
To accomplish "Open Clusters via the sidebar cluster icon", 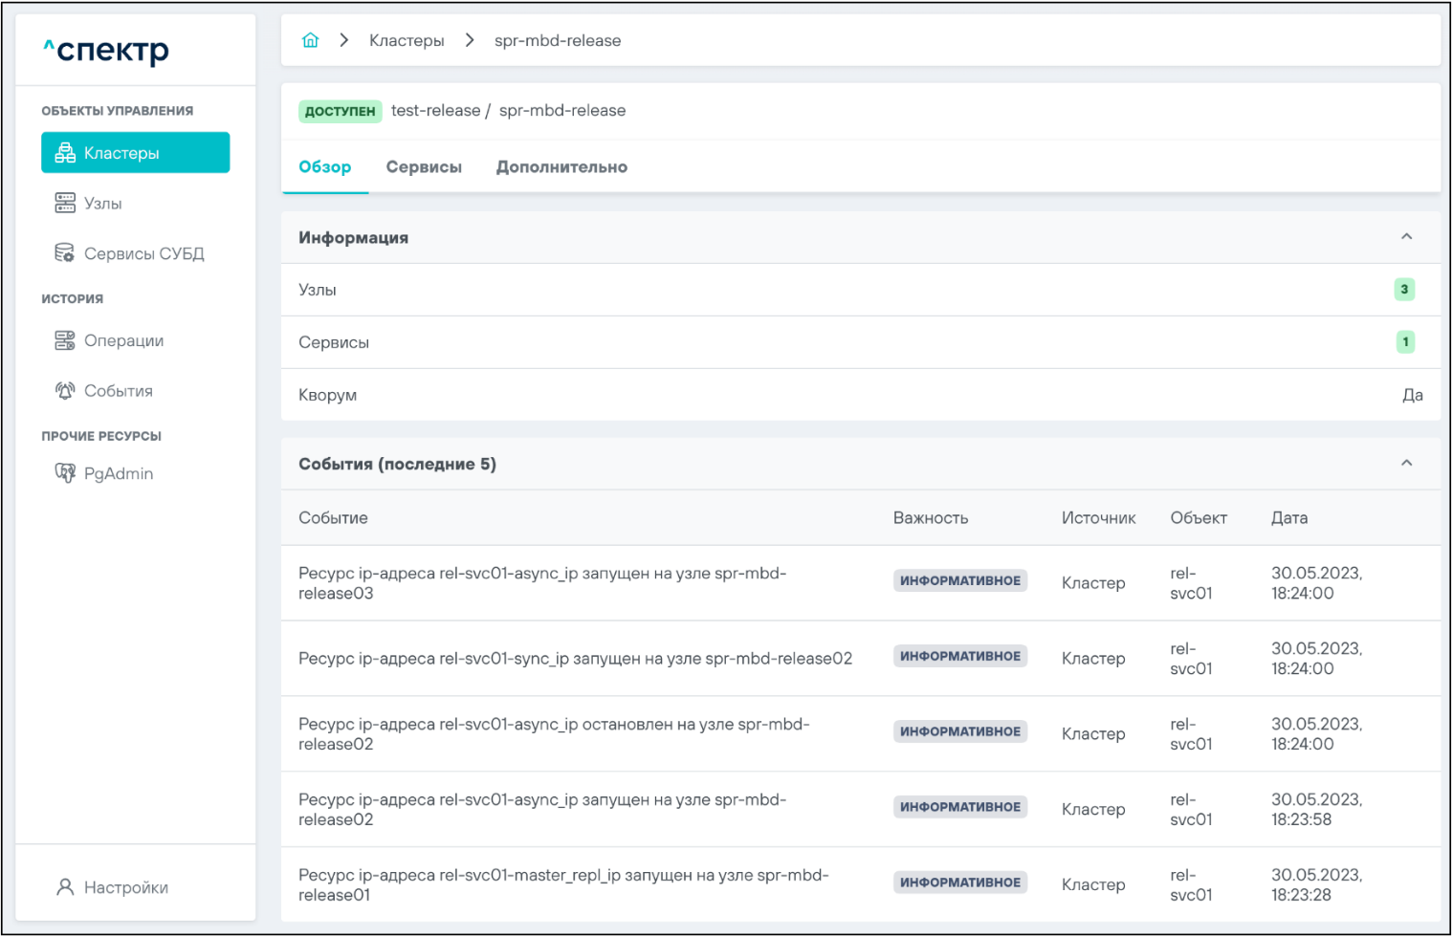I will pyautogui.click(x=65, y=153).
